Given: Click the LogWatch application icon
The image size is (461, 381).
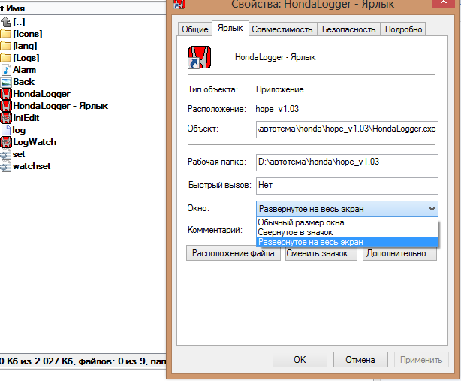Looking at the screenshot, I should [6, 142].
